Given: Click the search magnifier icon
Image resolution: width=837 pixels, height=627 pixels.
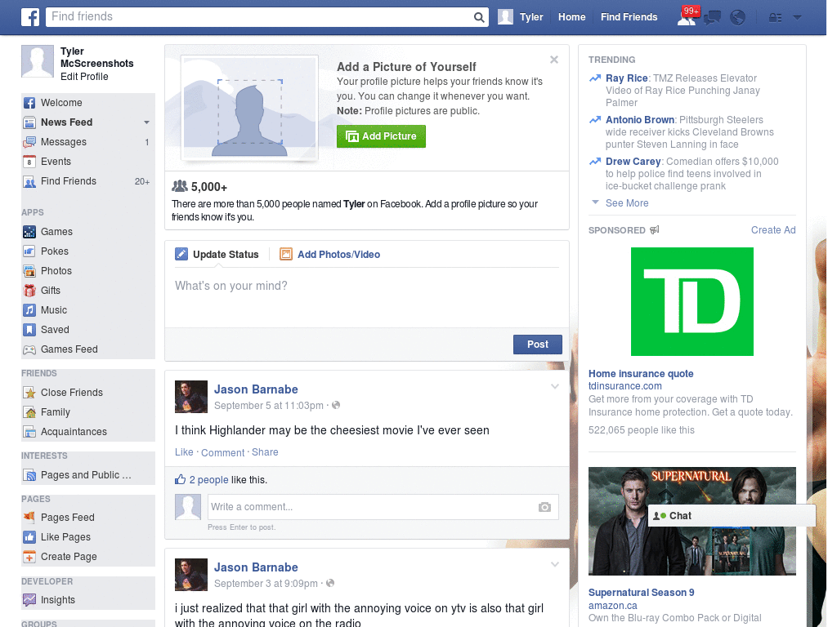Looking at the screenshot, I should (479, 17).
